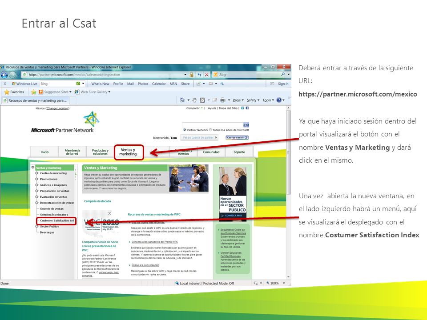This screenshot has height=320, width=427.
Task: Click the security lock icon in address bar
Action: click(x=191, y=75)
